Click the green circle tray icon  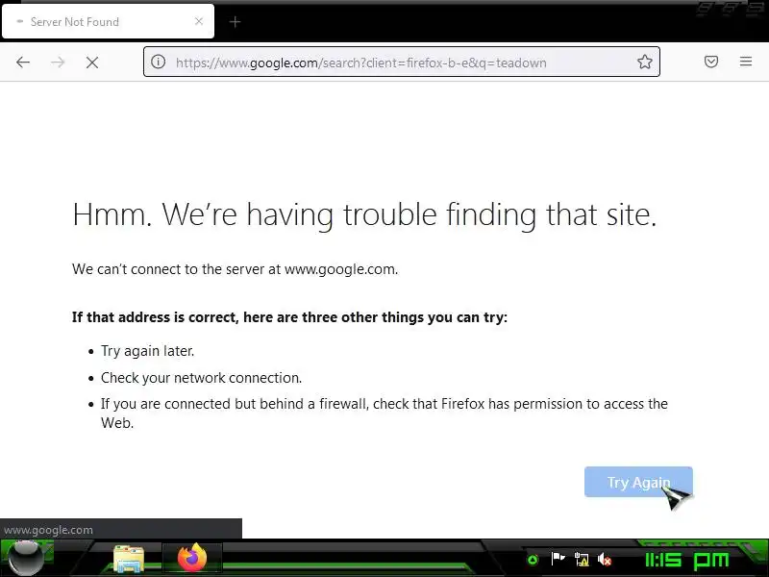(x=533, y=560)
